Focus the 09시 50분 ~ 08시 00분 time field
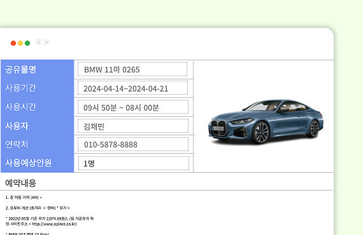 coord(133,107)
